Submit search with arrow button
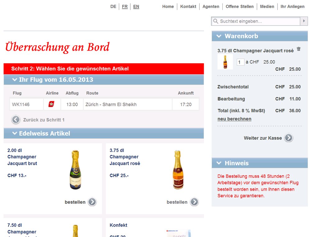 pyautogui.click(x=304, y=21)
